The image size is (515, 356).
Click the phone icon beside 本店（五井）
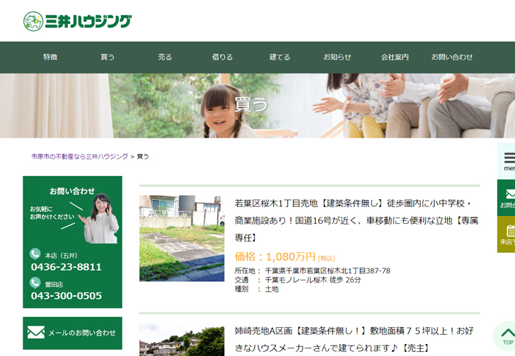point(35,254)
